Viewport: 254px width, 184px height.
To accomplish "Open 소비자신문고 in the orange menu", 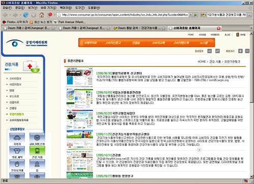I will [x=113, y=43].
